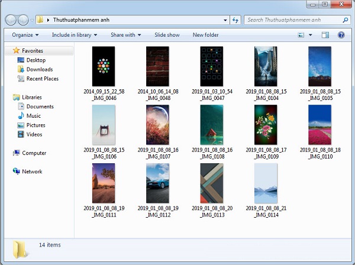
Task: Start Slide show from toolbar
Action: (x=167, y=35)
